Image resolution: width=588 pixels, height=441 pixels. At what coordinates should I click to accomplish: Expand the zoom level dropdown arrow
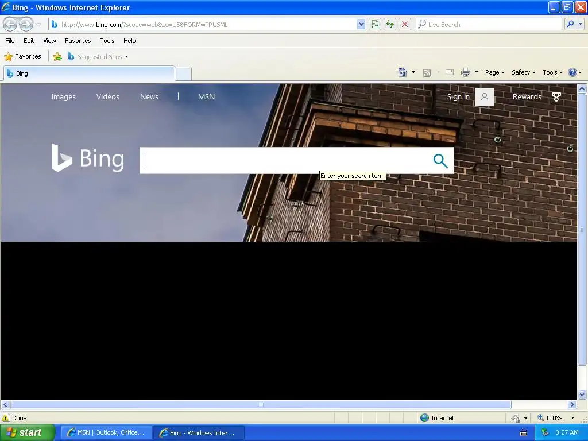click(x=572, y=418)
